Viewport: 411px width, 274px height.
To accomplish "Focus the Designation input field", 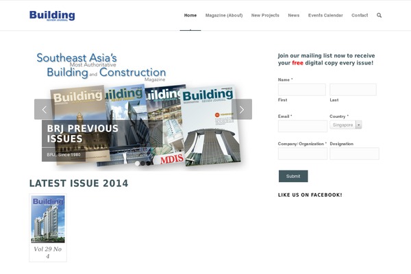I will [354, 153].
